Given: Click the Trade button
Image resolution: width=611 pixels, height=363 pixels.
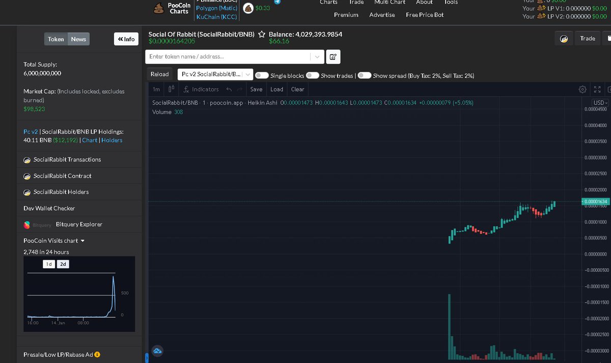Looking at the screenshot, I should point(588,39).
